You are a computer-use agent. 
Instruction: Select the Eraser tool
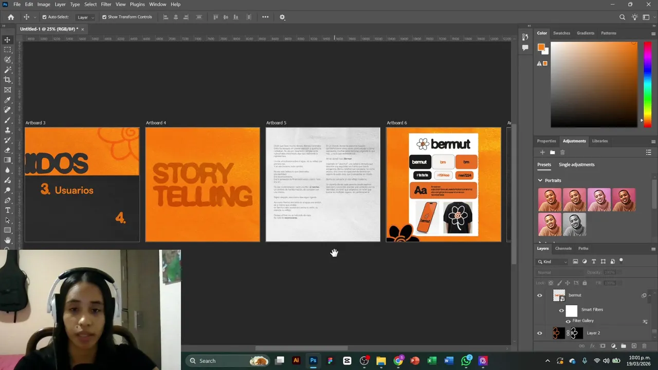(8, 150)
